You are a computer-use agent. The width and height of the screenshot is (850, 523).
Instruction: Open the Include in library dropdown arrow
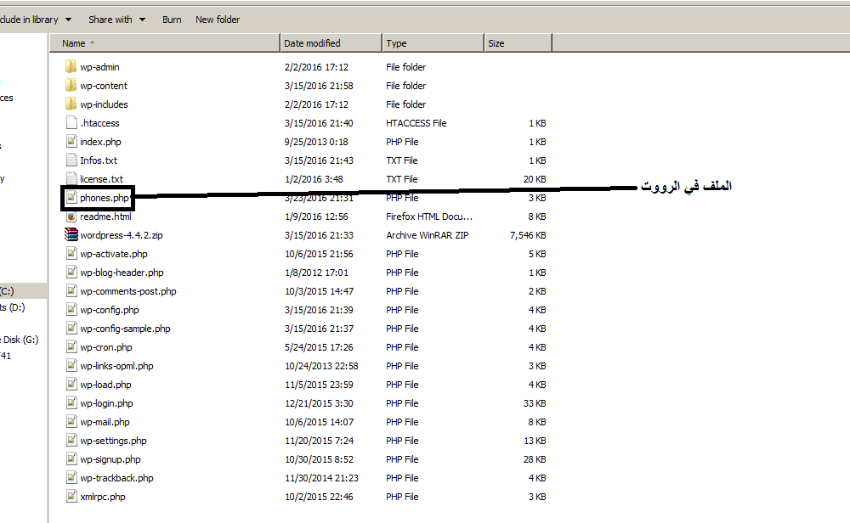pyautogui.click(x=68, y=20)
